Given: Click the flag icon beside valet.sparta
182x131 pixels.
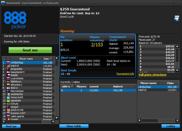Looking at the screenshot, I should click(x=8, y=116).
